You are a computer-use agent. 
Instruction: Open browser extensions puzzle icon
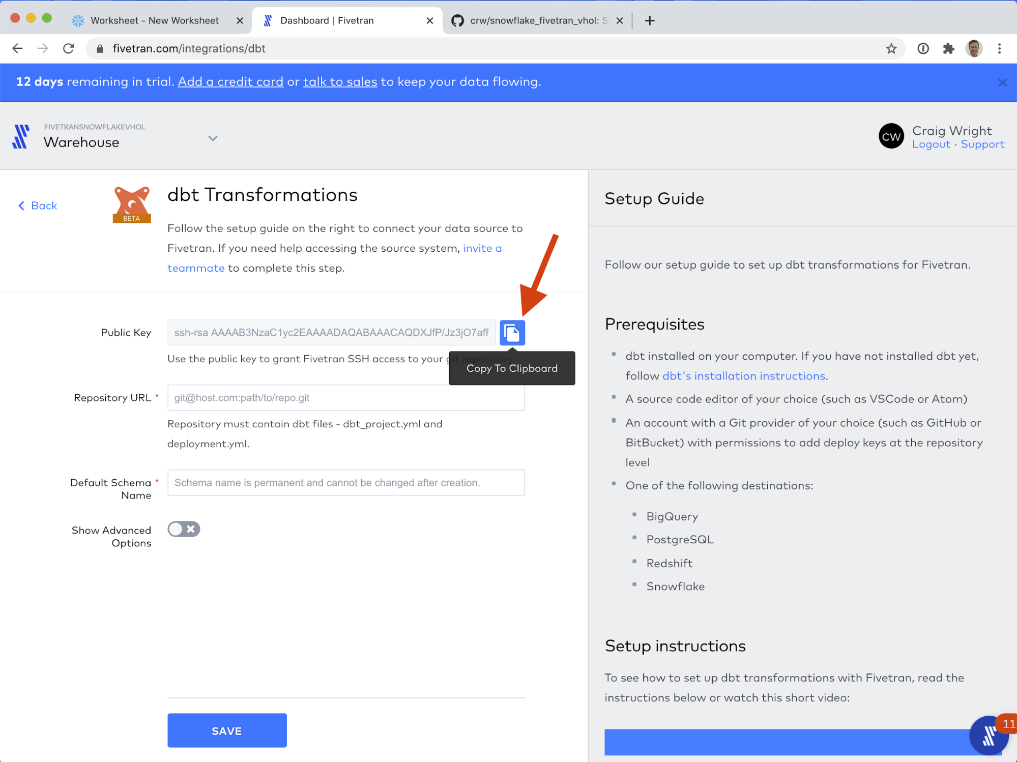(x=948, y=49)
